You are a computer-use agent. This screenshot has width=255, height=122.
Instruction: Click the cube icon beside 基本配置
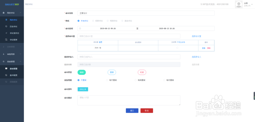6,75
